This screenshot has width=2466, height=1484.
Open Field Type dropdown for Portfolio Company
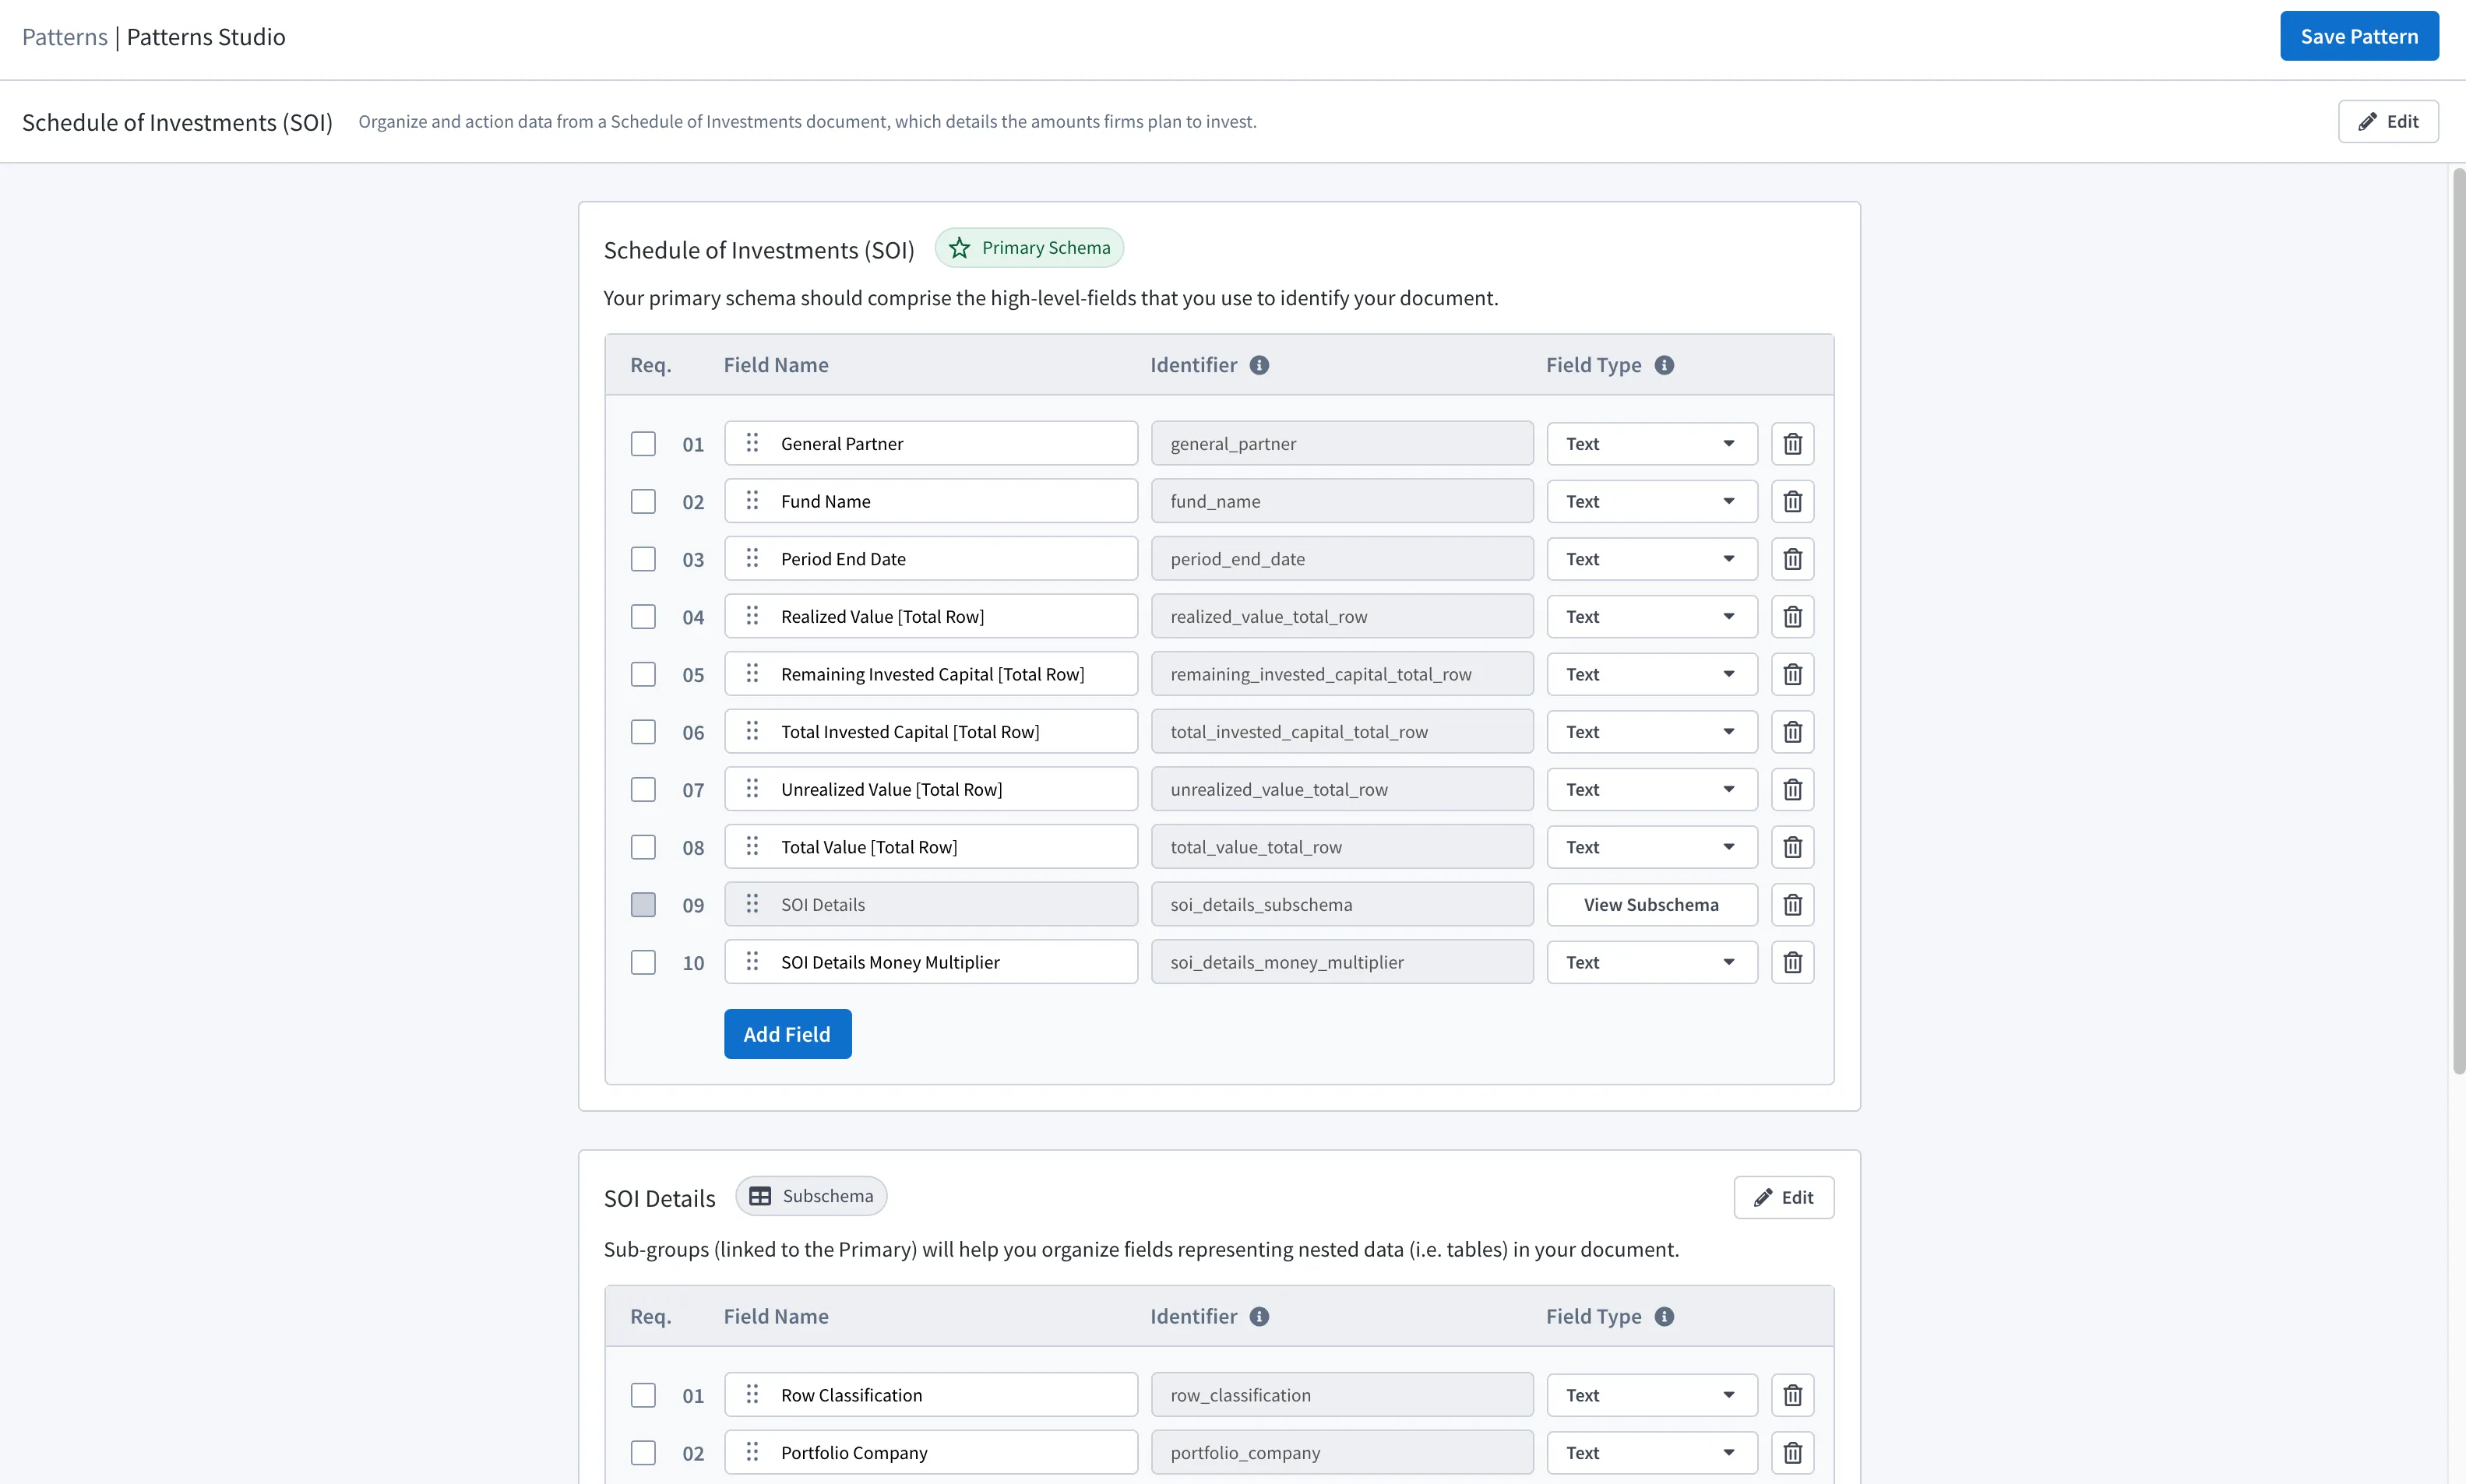click(x=1652, y=1452)
